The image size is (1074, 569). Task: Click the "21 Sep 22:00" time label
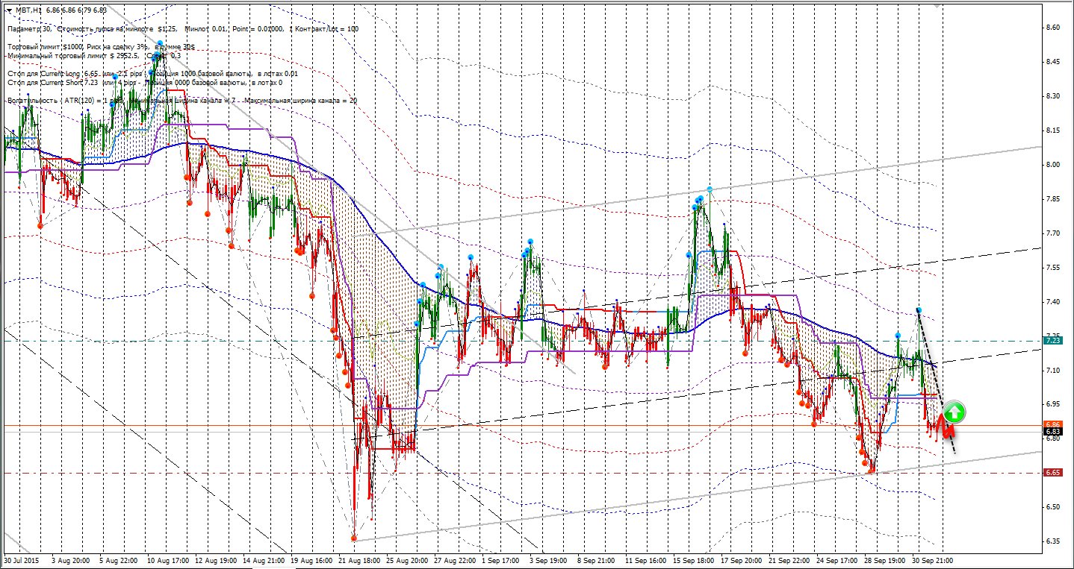(789, 559)
